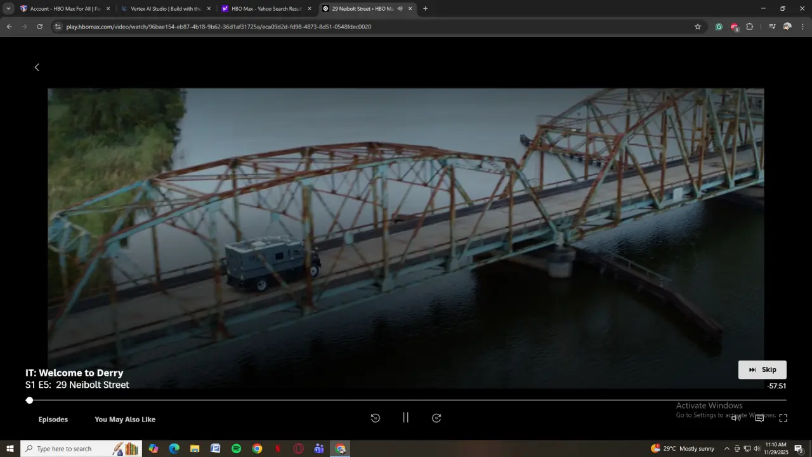Open subtitles and audio settings

[759, 418]
